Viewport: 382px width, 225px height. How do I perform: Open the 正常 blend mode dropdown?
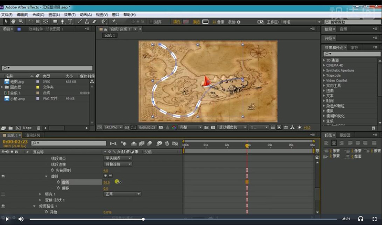pyautogui.click(x=122, y=194)
